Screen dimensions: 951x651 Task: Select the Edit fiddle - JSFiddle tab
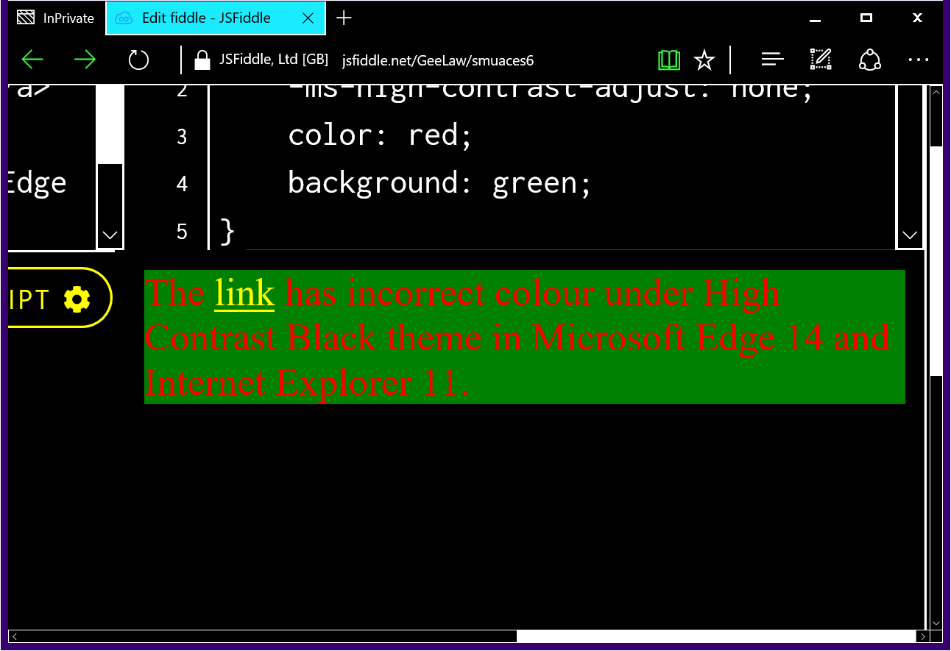216,18
